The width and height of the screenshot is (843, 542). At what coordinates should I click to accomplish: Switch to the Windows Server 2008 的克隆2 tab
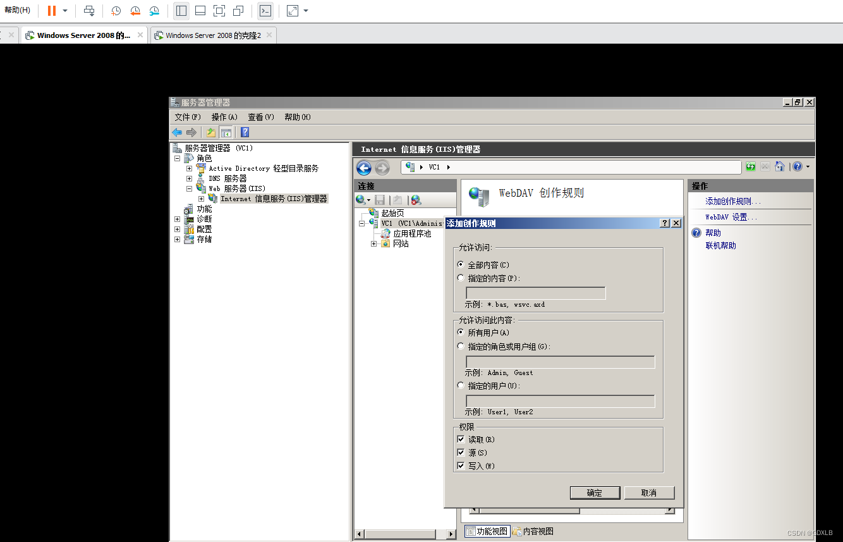pos(213,35)
